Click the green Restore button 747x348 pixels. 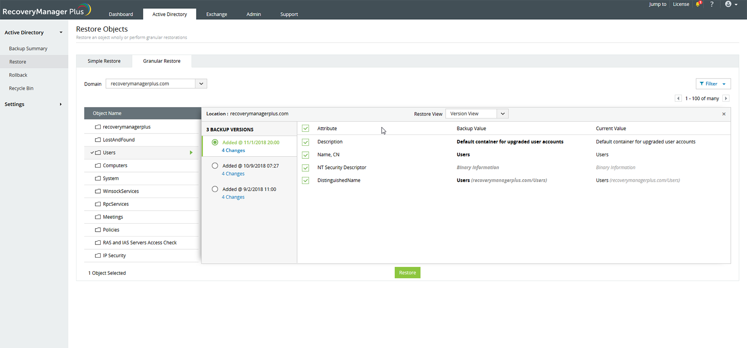[x=407, y=273]
